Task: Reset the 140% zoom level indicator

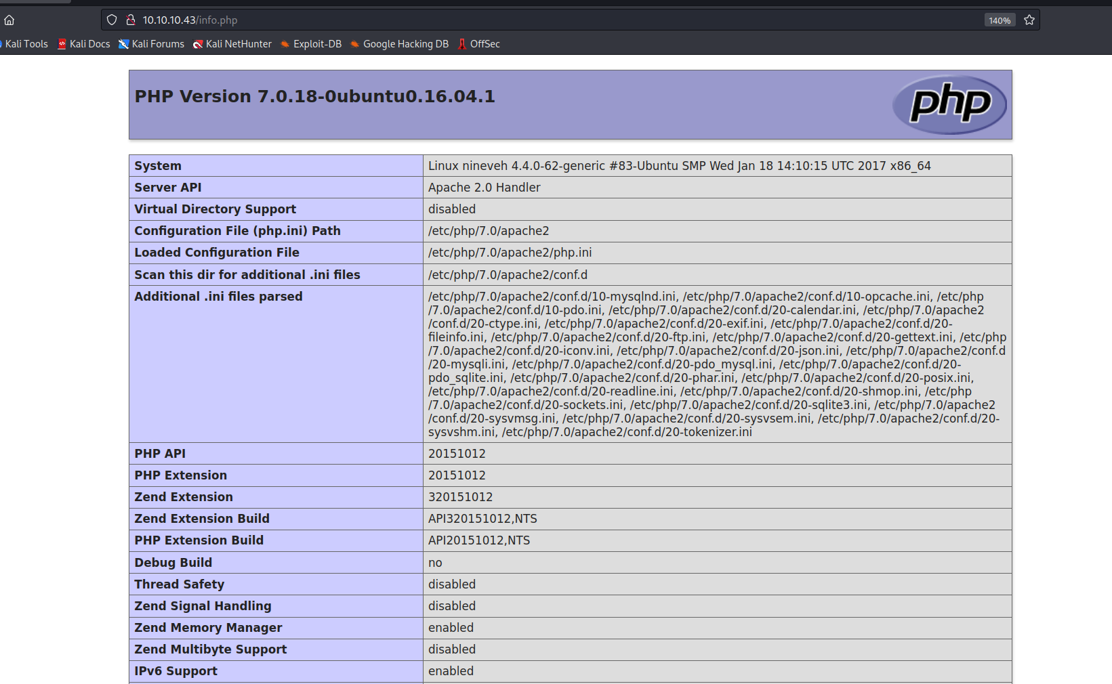Action: pyautogui.click(x=1000, y=20)
